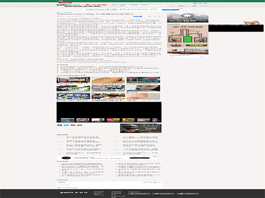Viewport: 265px width, 198px height.
Task: Share the article via Twitter icon
Action: (x=67, y=125)
